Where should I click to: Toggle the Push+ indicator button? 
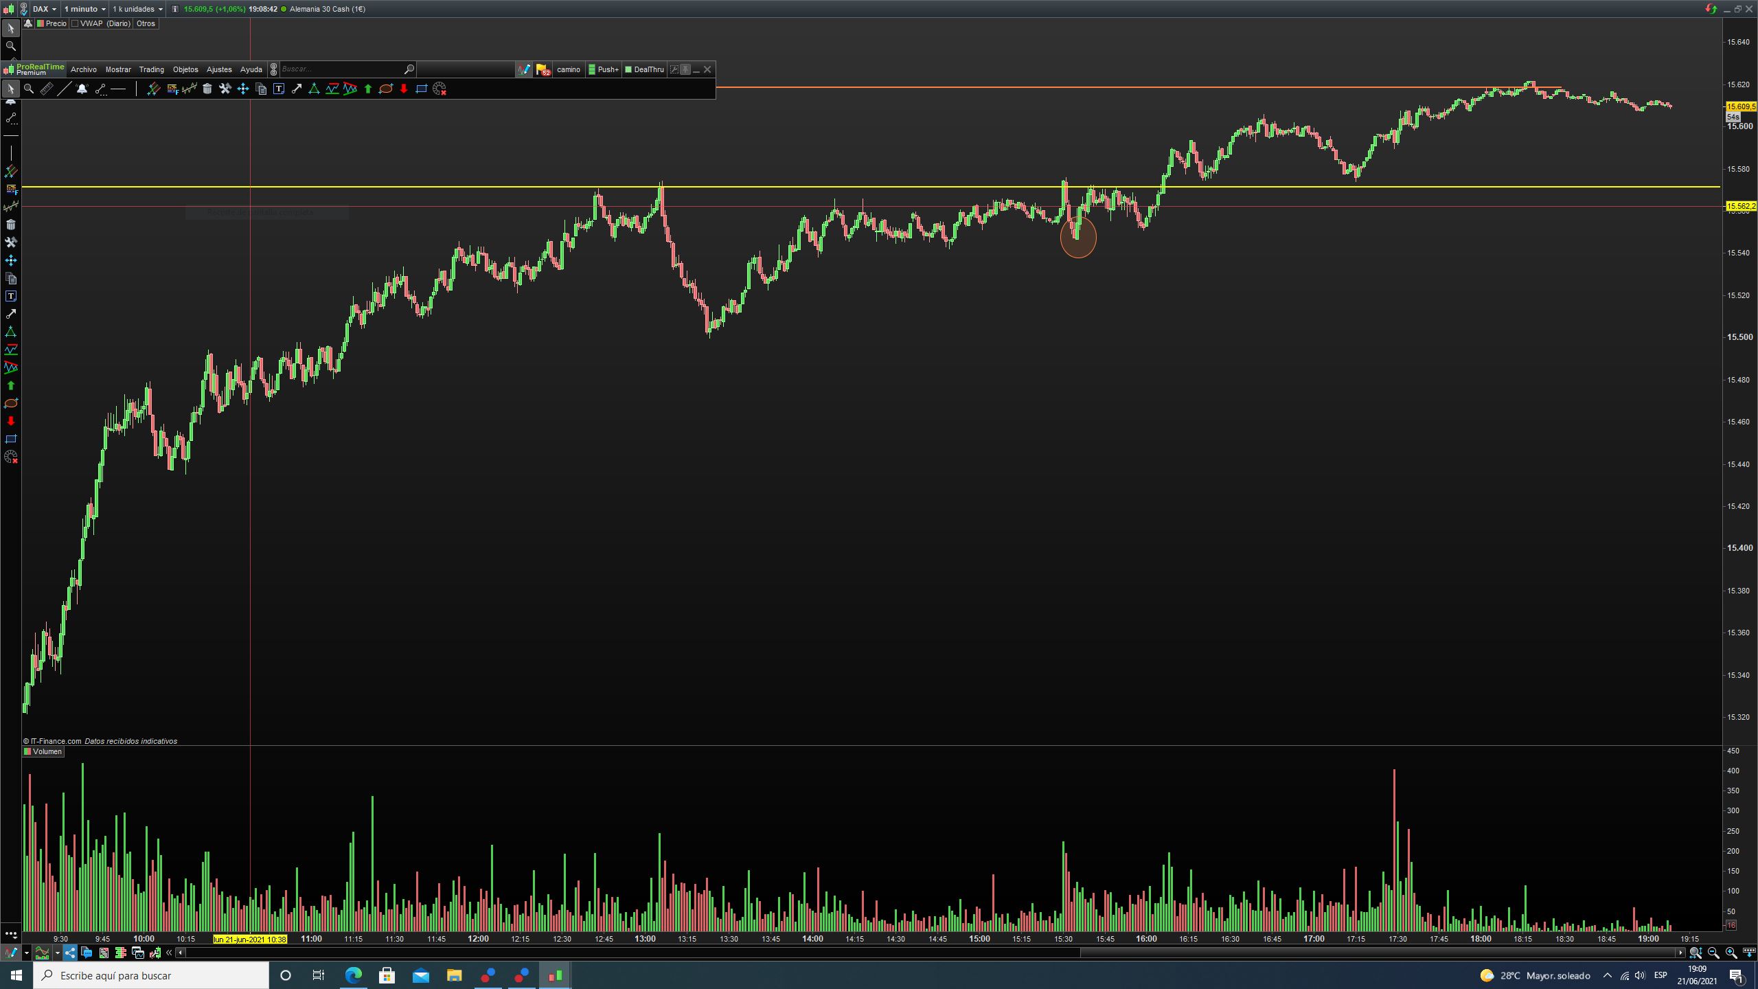604,69
